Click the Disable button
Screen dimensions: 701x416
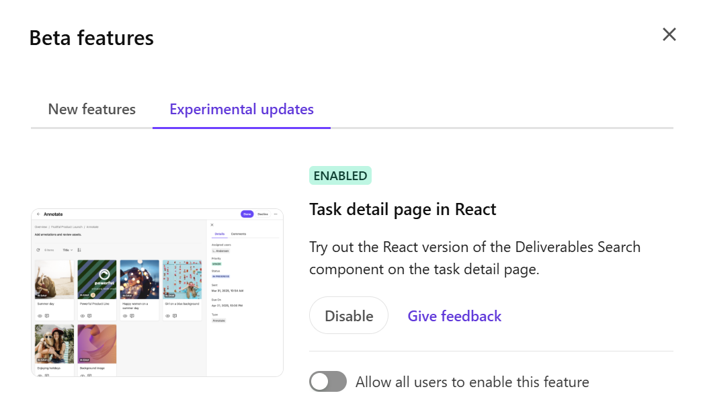point(349,315)
